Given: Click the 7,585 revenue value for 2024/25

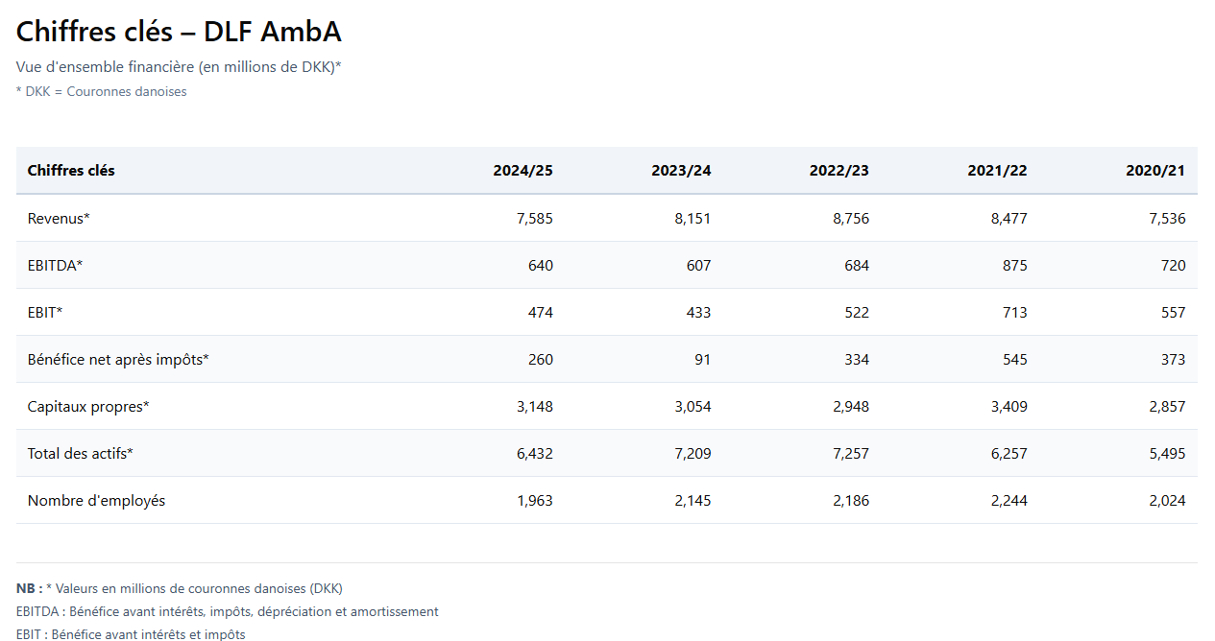Looking at the screenshot, I should pyautogui.click(x=534, y=219).
